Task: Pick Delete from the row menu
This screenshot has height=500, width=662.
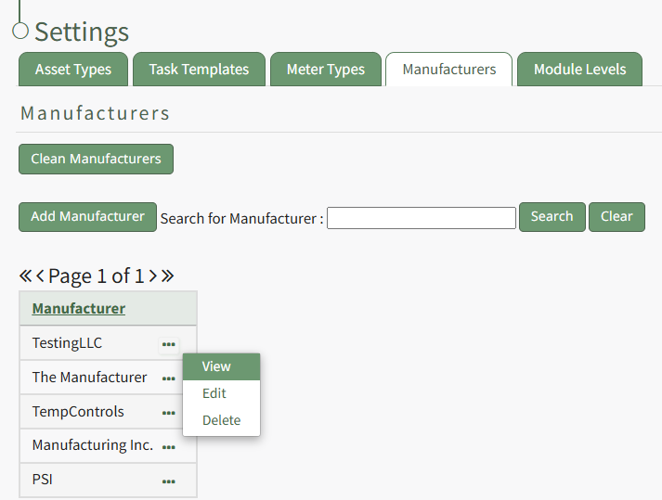Action: coord(221,420)
